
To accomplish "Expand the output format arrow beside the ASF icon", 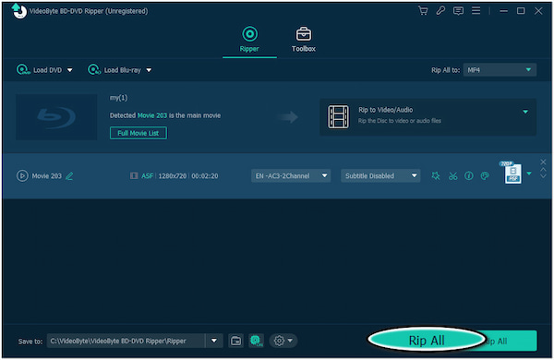I will click(x=529, y=174).
